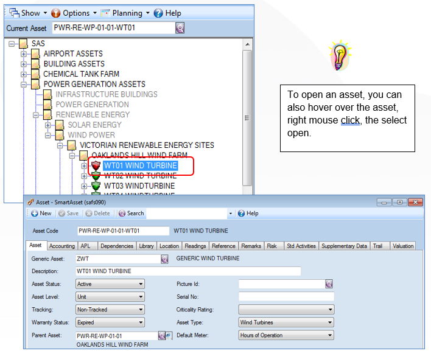The image size is (431, 351).
Task: Collapse the WIND POWER node
Action: tap(48, 135)
